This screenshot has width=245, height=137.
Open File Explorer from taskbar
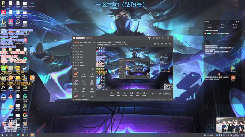23,135
